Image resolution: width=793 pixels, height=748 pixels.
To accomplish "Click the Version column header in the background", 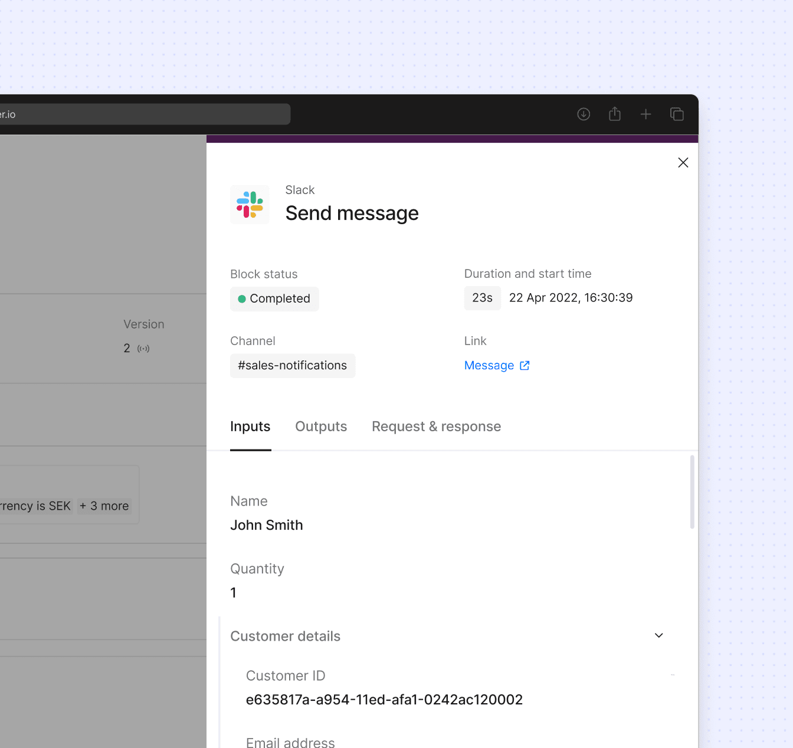I will tap(144, 324).
